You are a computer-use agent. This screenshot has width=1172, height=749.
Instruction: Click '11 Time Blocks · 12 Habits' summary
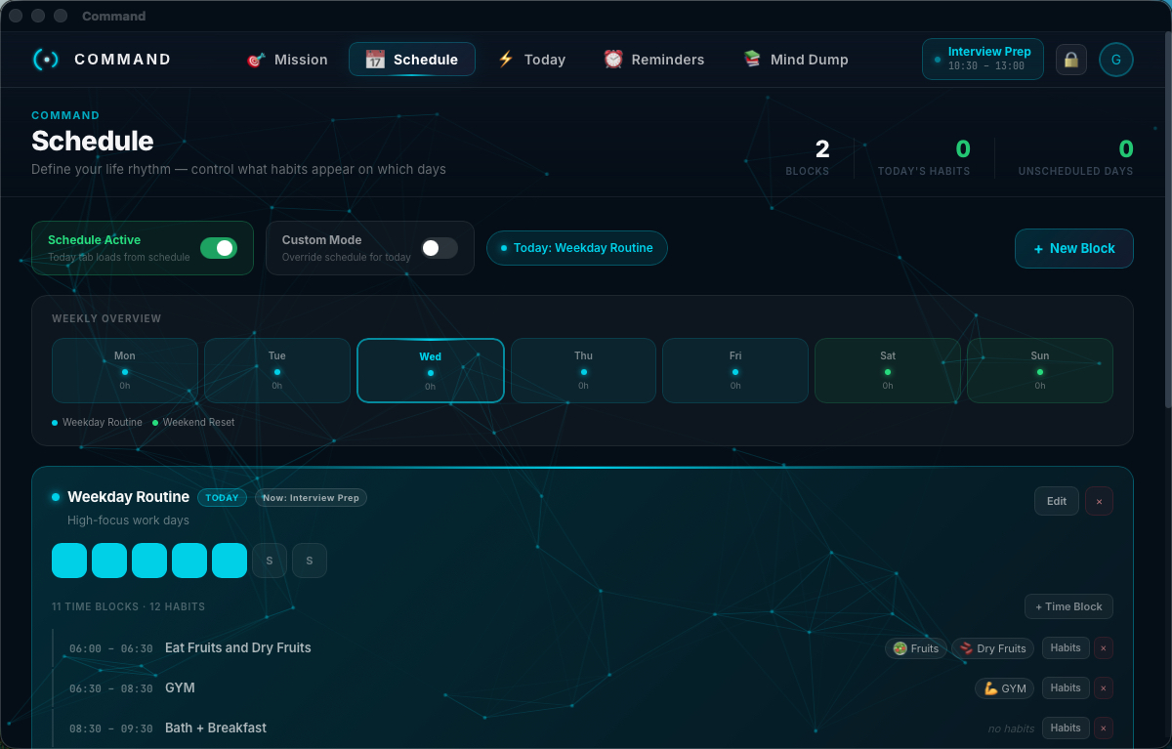[x=128, y=606]
